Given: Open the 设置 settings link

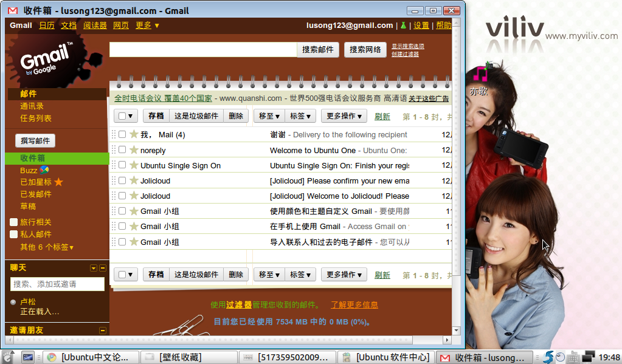Looking at the screenshot, I should [421, 26].
